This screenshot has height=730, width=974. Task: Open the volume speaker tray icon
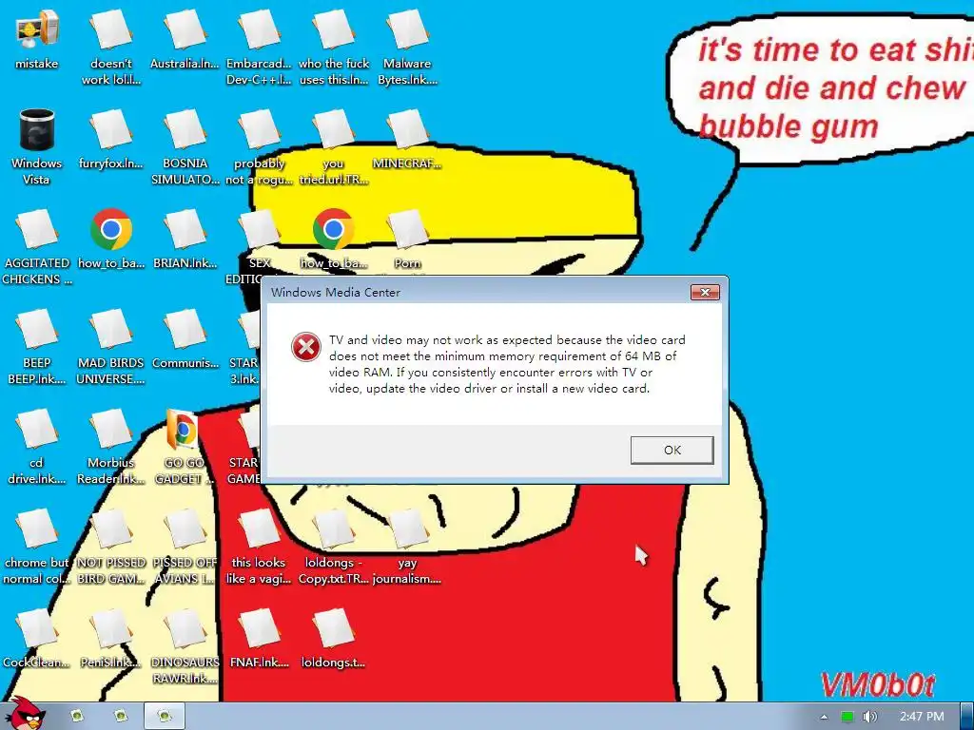tap(869, 717)
